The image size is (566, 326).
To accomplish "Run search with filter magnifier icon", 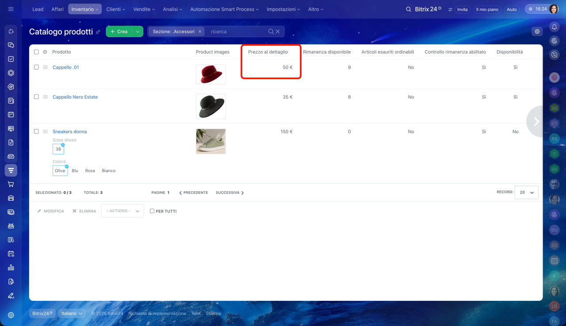I will pos(271,31).
